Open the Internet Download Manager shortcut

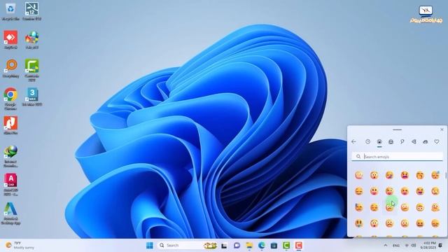[10, 156]
